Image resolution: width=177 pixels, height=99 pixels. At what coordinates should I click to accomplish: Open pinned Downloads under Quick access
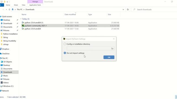[x=7, y=23]
